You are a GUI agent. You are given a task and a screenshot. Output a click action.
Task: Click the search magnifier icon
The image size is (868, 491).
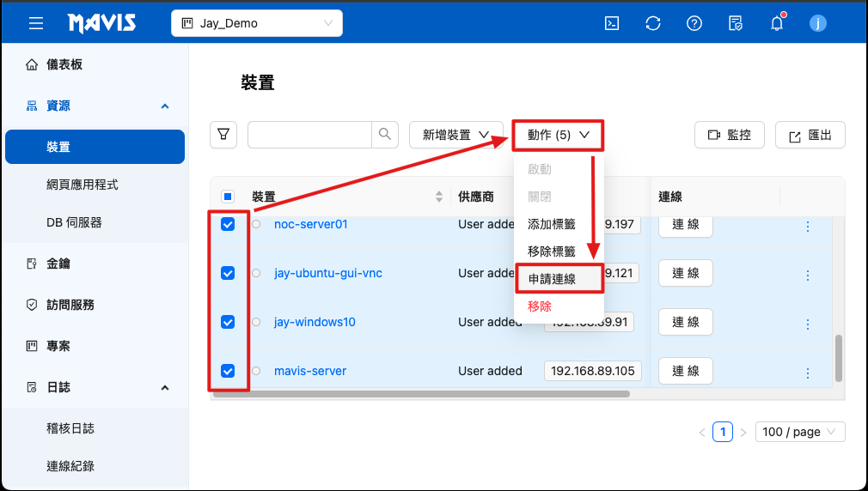click(x=385, y=135)
